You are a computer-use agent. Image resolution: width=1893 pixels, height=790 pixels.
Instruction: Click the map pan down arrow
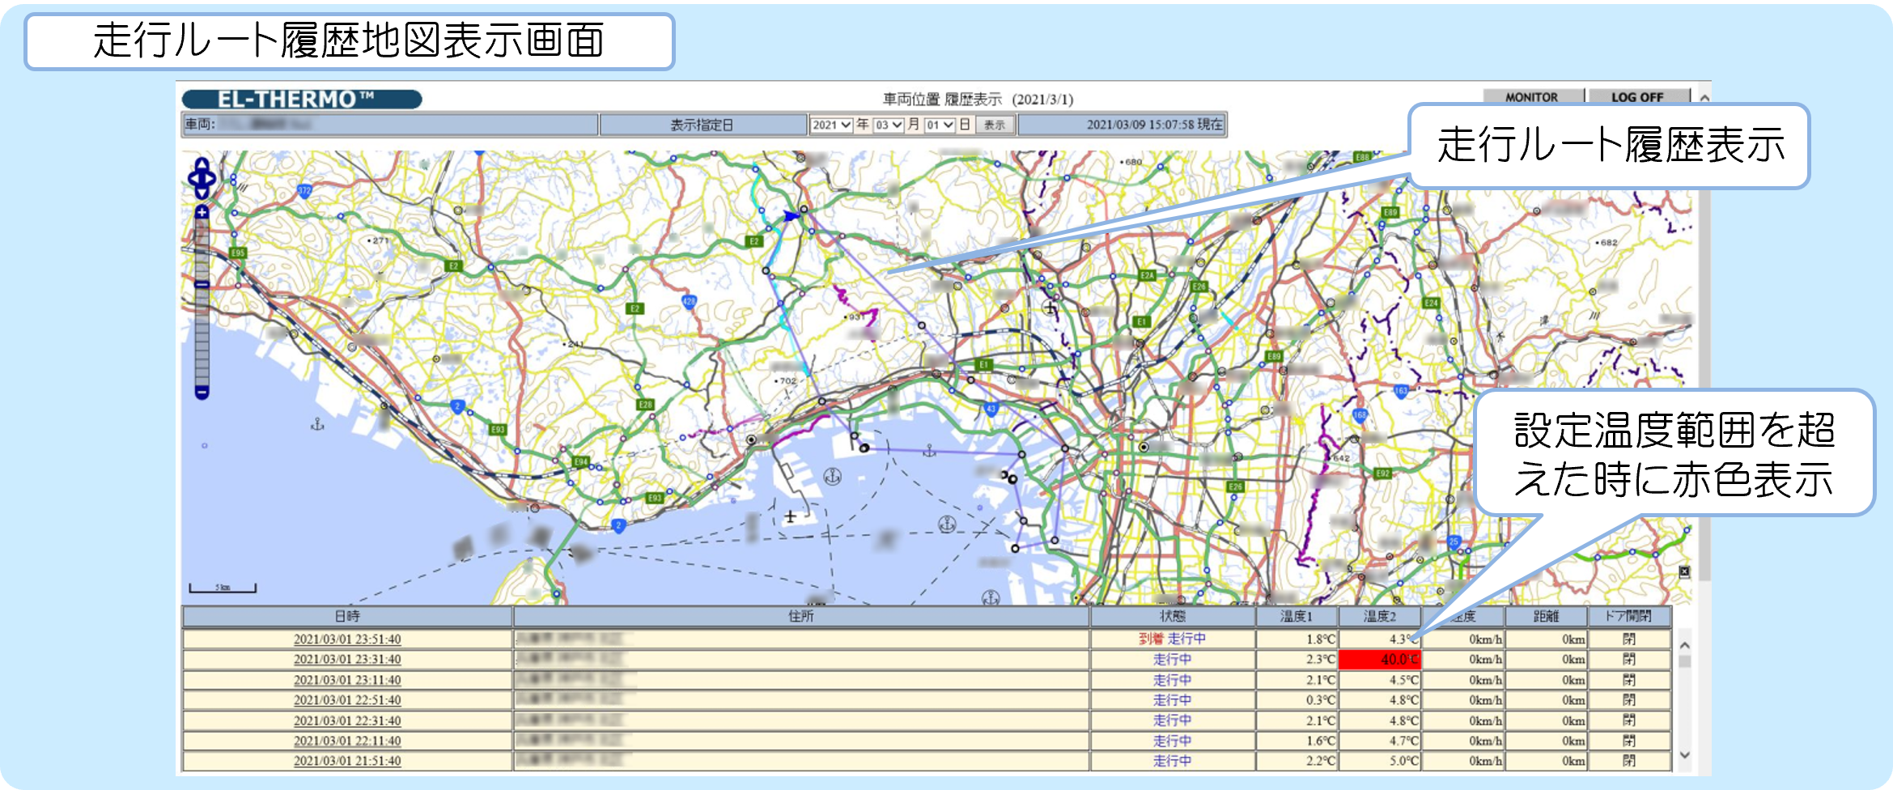click(x=202, y=193)
